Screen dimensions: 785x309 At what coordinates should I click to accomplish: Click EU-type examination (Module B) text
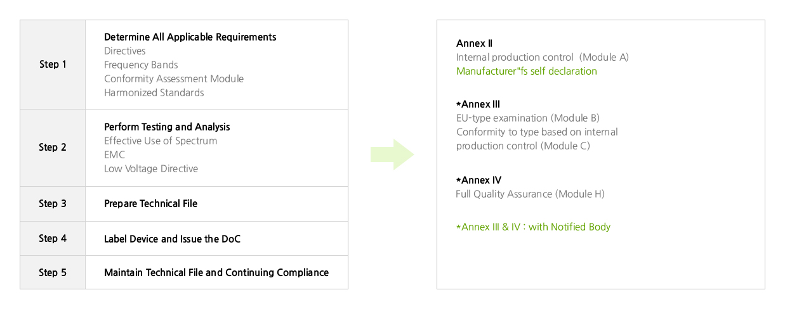pos(527,118)
